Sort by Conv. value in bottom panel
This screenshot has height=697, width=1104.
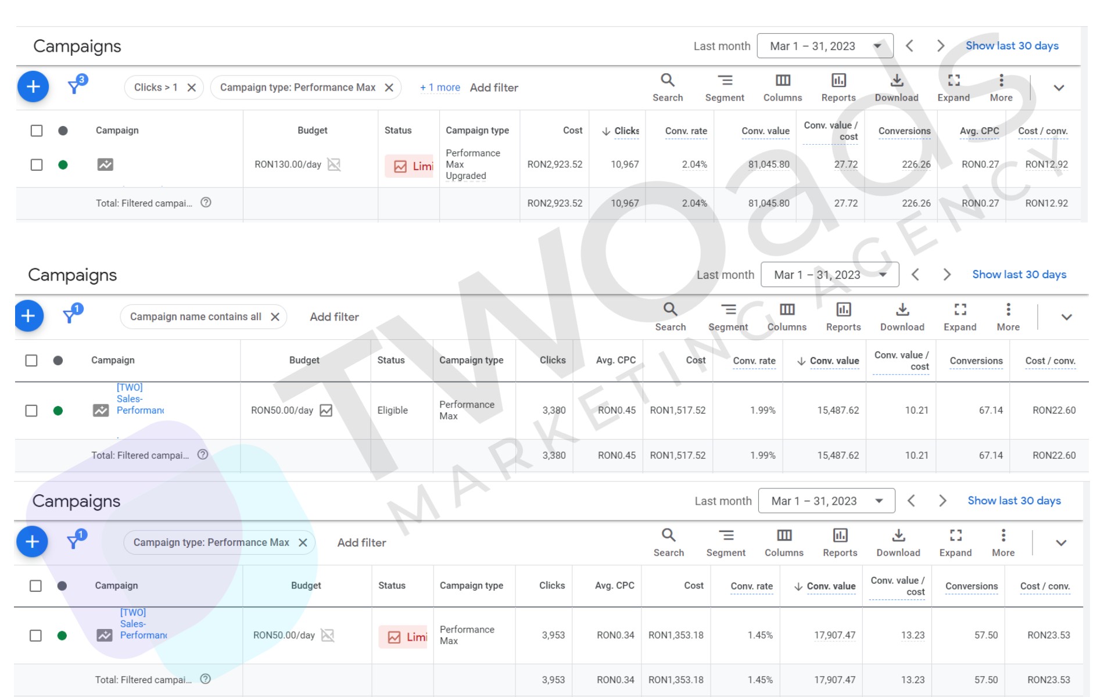[825, 587]
